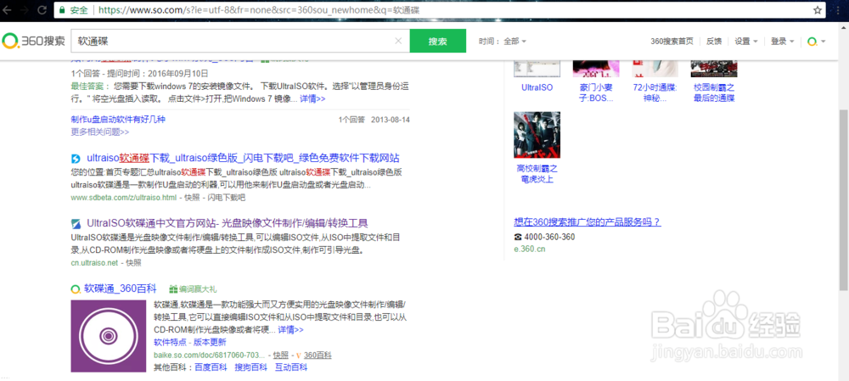Click the green 360 circle account icon
Image resolution: width=849 pixels, height=381 pixels.
point(812,41)
